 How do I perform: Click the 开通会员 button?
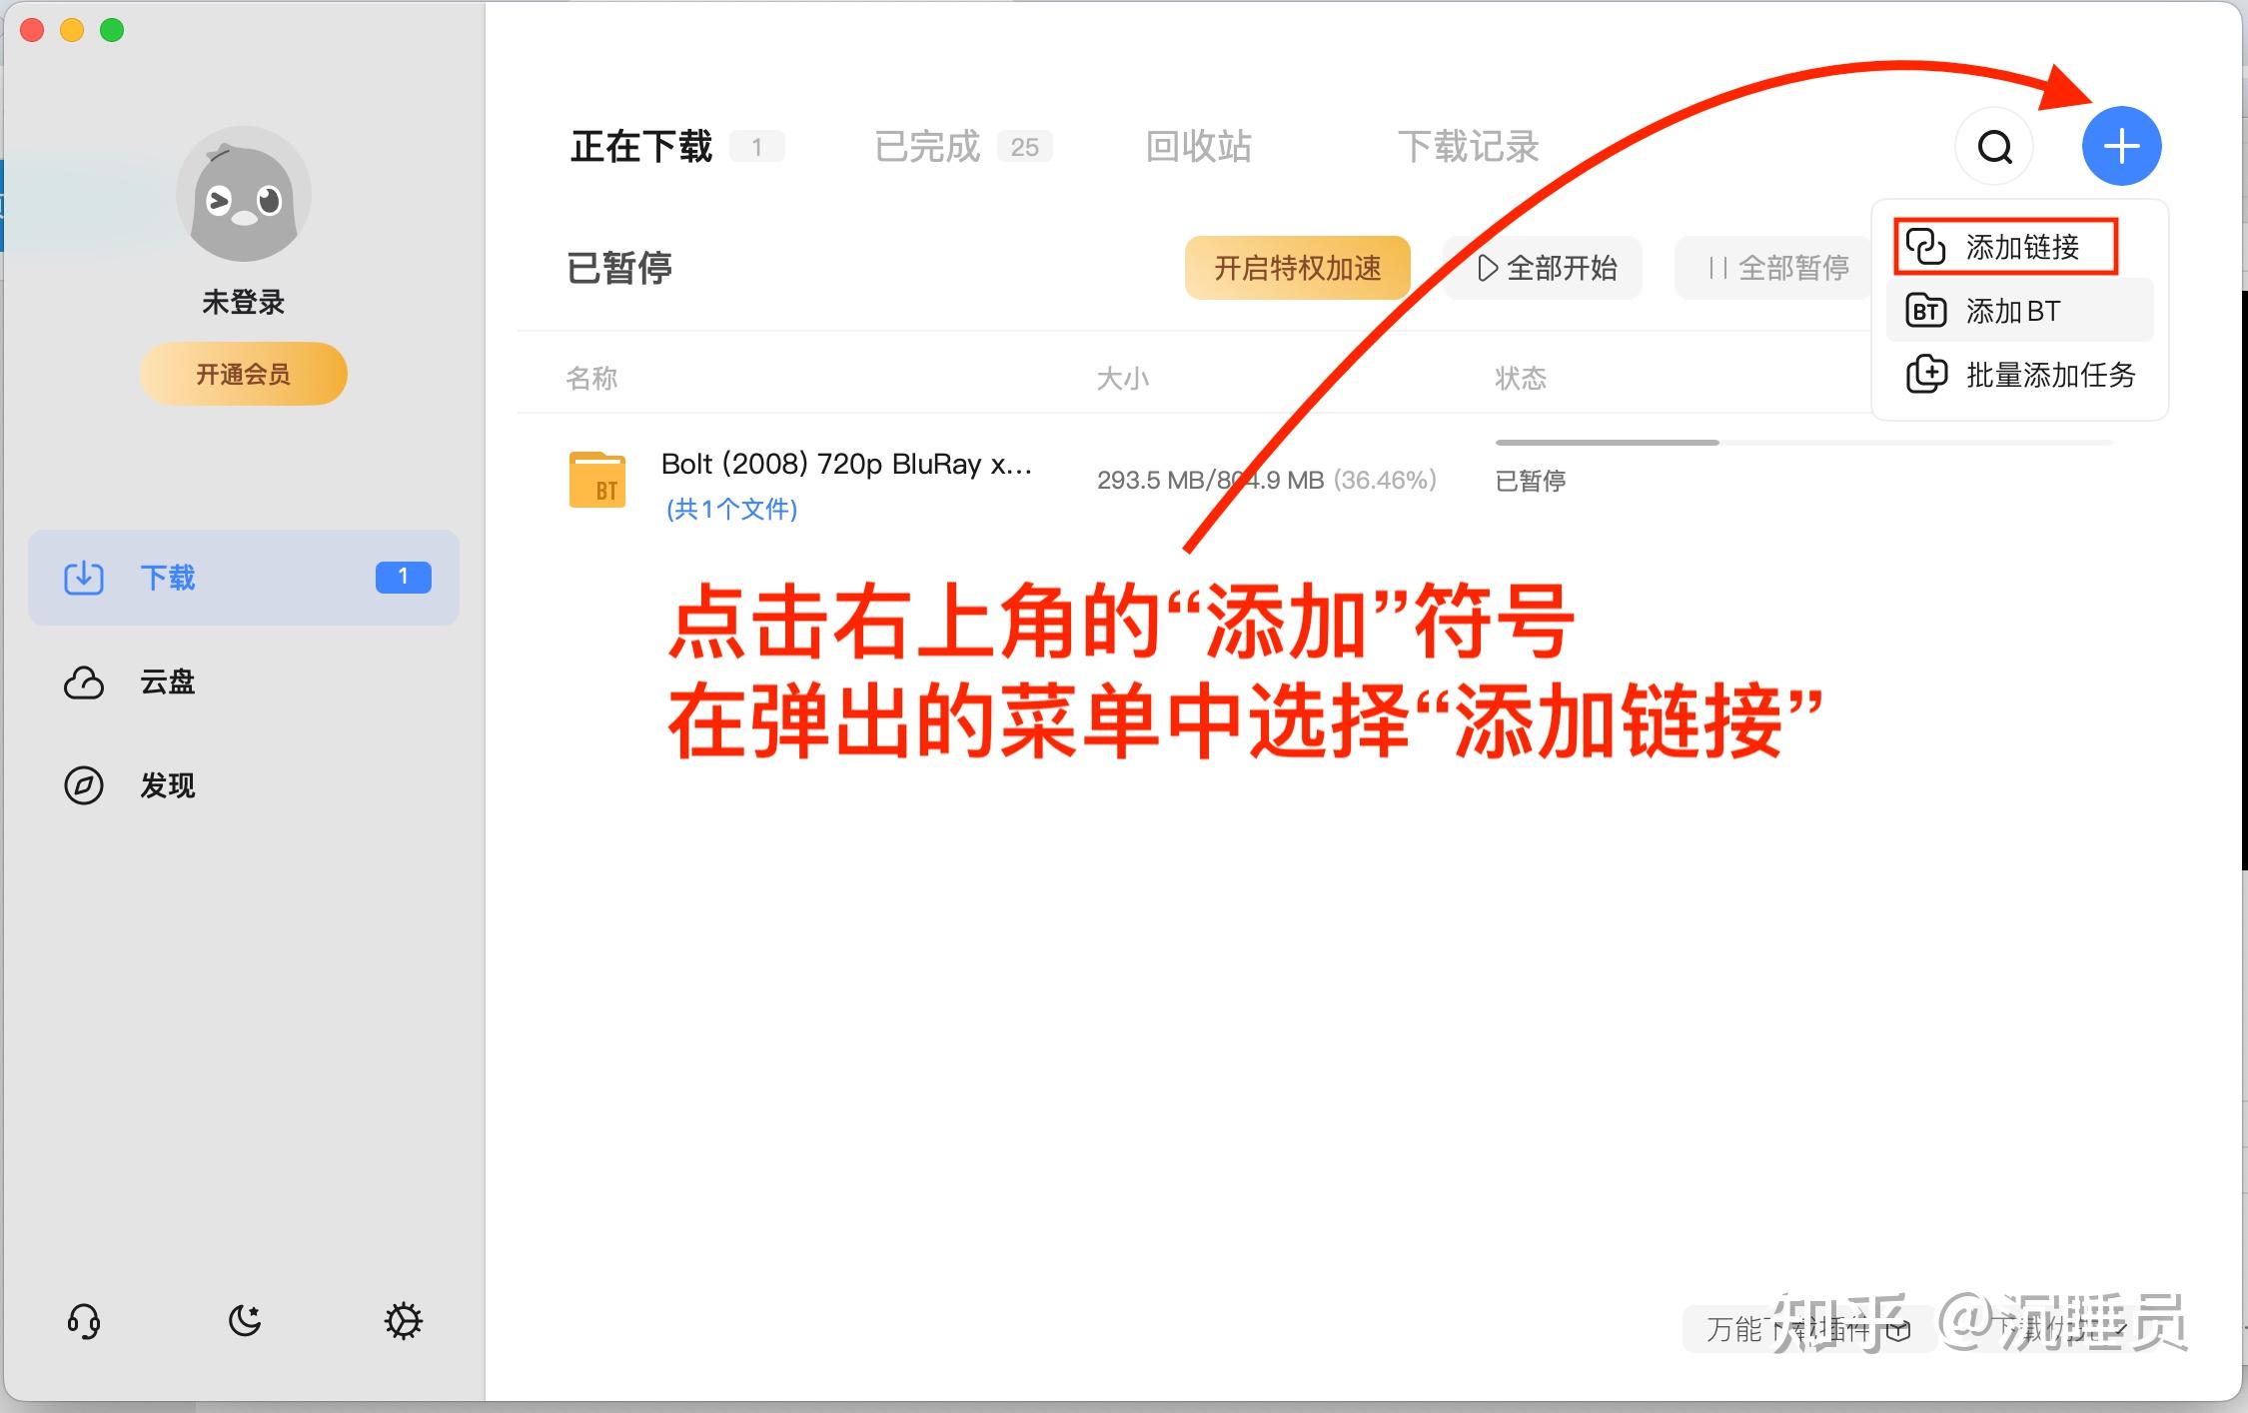point(244,374)
